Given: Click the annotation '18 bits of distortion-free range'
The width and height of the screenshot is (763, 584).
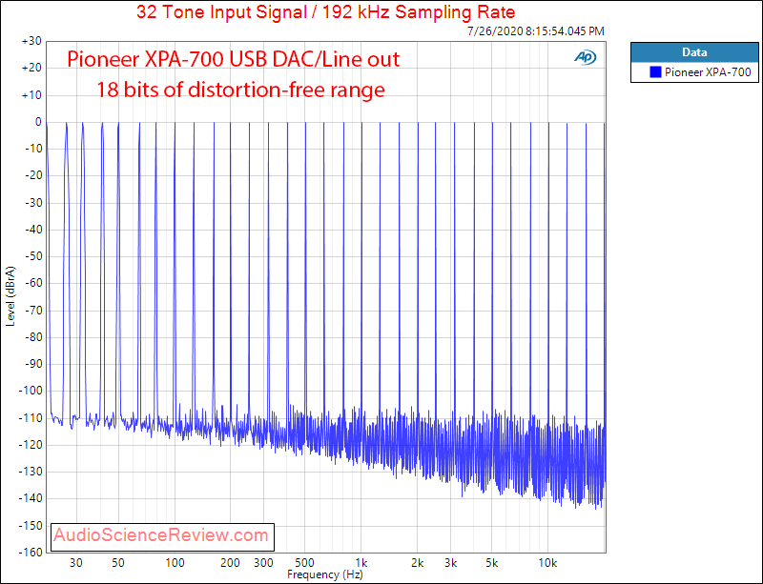Looking at the screenshot, I should tap(240, 90).
